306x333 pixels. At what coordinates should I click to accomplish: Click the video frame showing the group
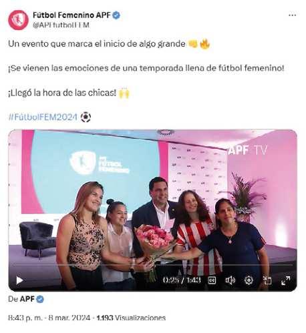point(152,210)
